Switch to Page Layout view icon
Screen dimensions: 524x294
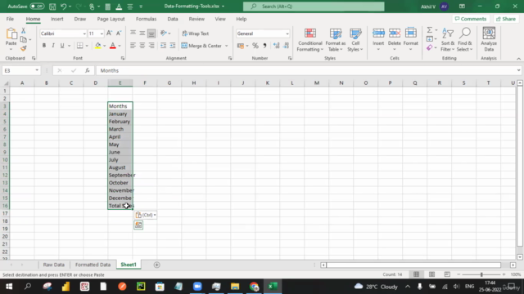(x=431, y=274)
